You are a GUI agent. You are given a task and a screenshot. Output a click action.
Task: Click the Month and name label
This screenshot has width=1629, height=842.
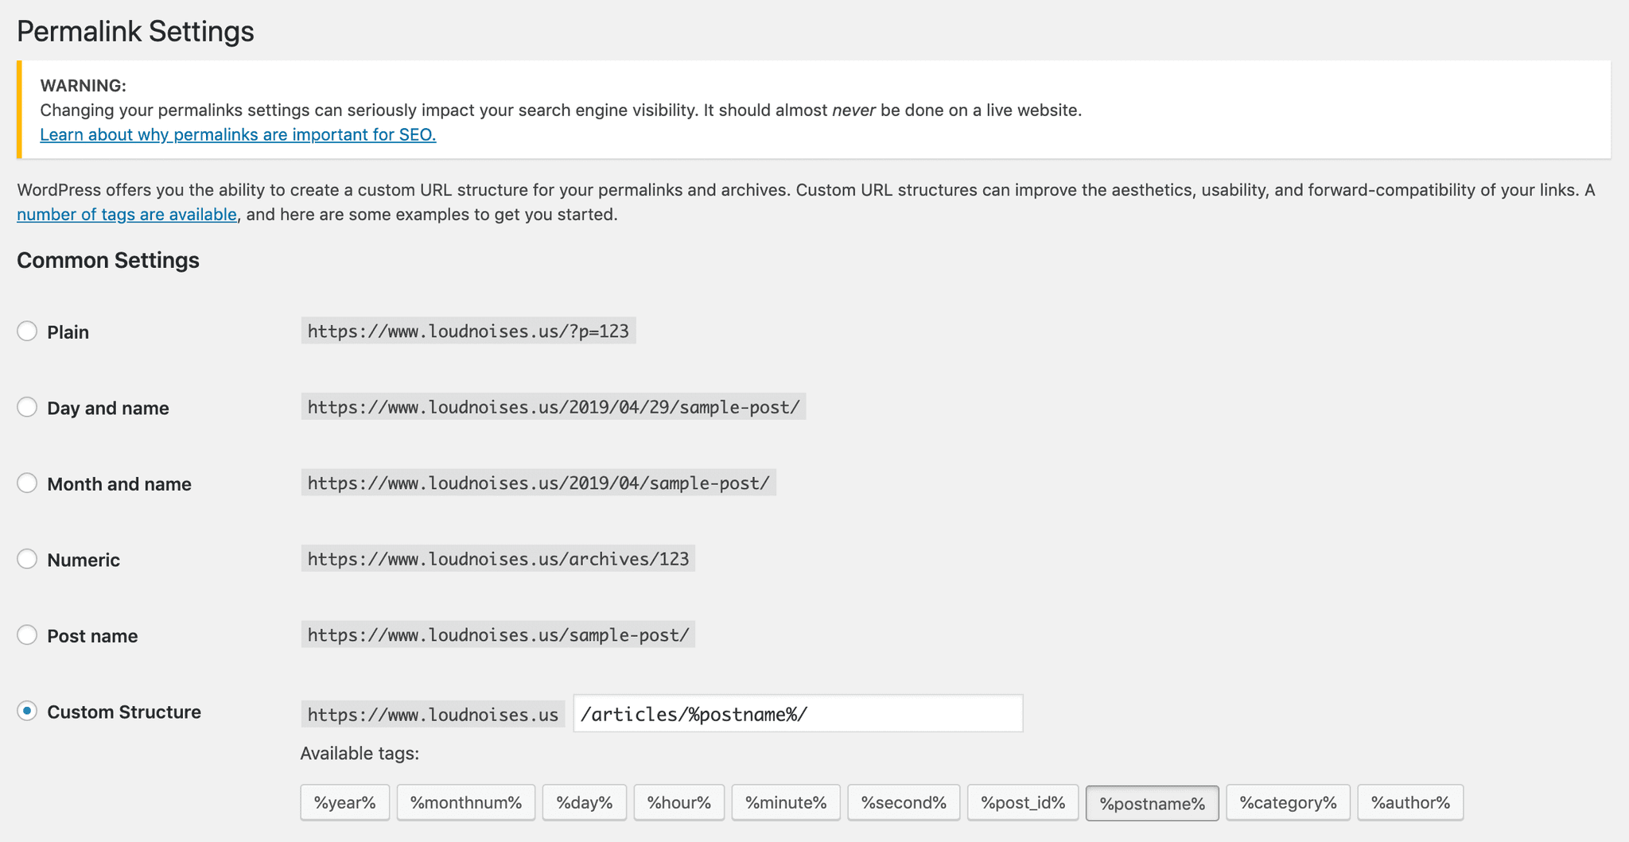click(x=119, y=483)
